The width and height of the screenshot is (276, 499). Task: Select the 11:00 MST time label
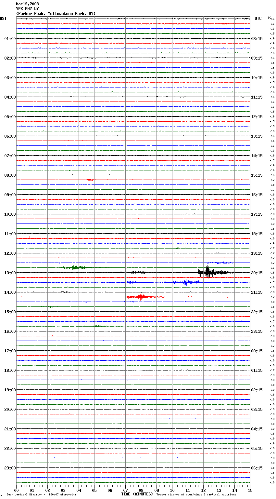click(10, 234)
